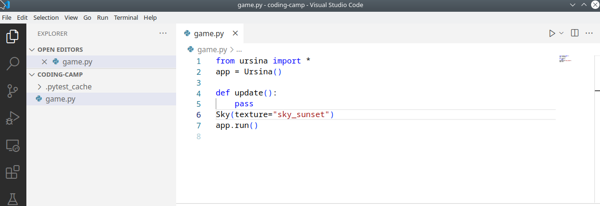Expand the .pytest_cache folder
Image resolution: width=600 pixels, height=206 pixels.
point(40,87)
